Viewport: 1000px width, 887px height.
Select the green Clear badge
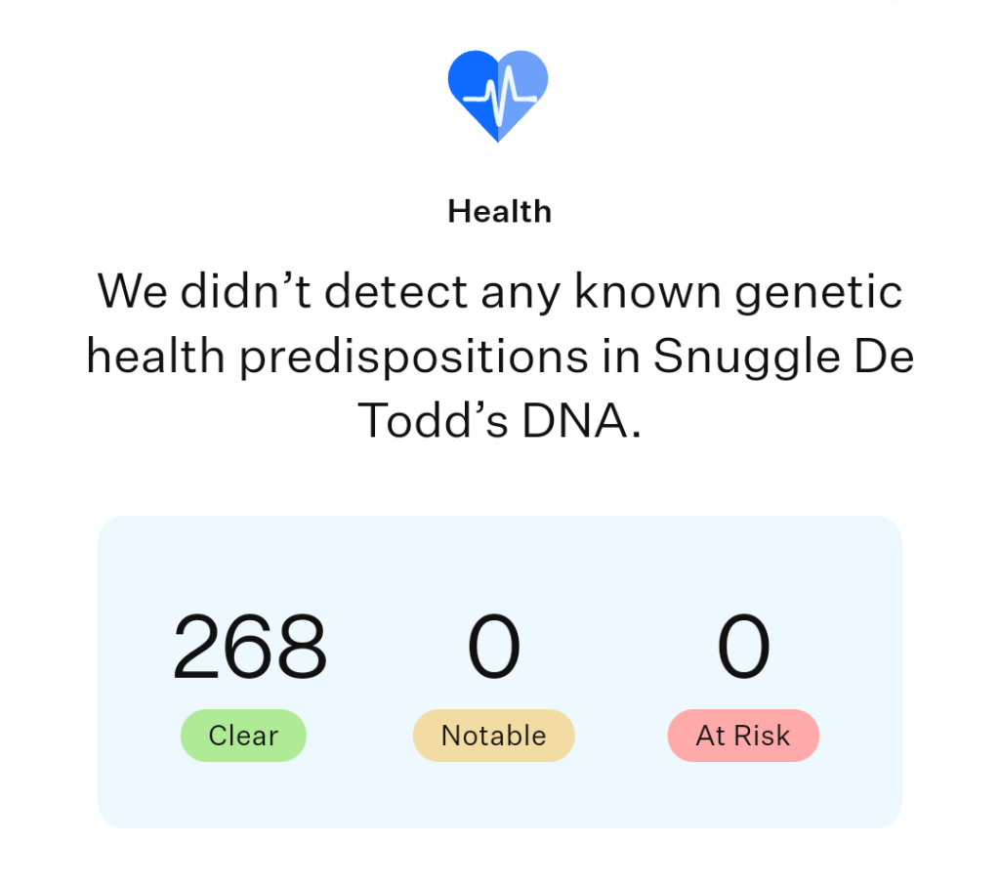pyautogui.click(x=243, y=736)
